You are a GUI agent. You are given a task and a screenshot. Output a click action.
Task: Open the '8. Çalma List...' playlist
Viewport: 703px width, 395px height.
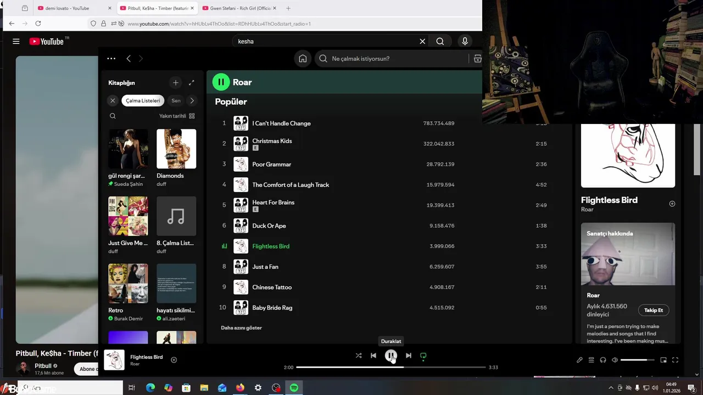pos(176,225)
